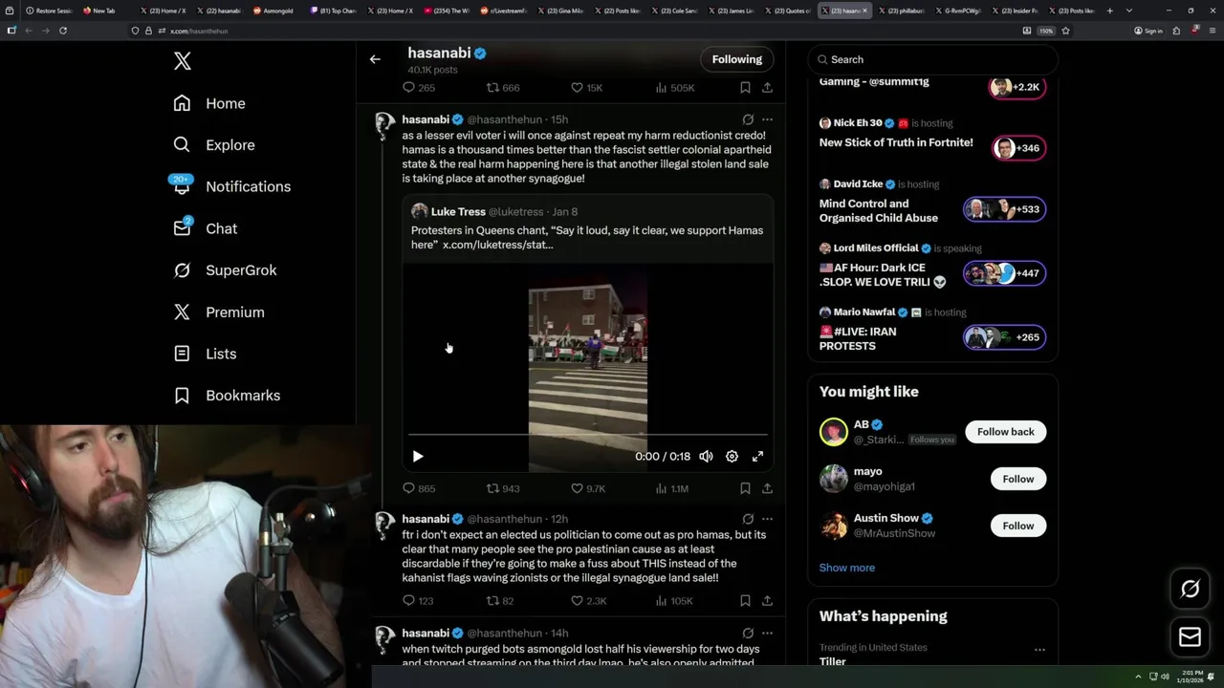Open the Explore page
1224x688 pixels.
coord(214,145)
